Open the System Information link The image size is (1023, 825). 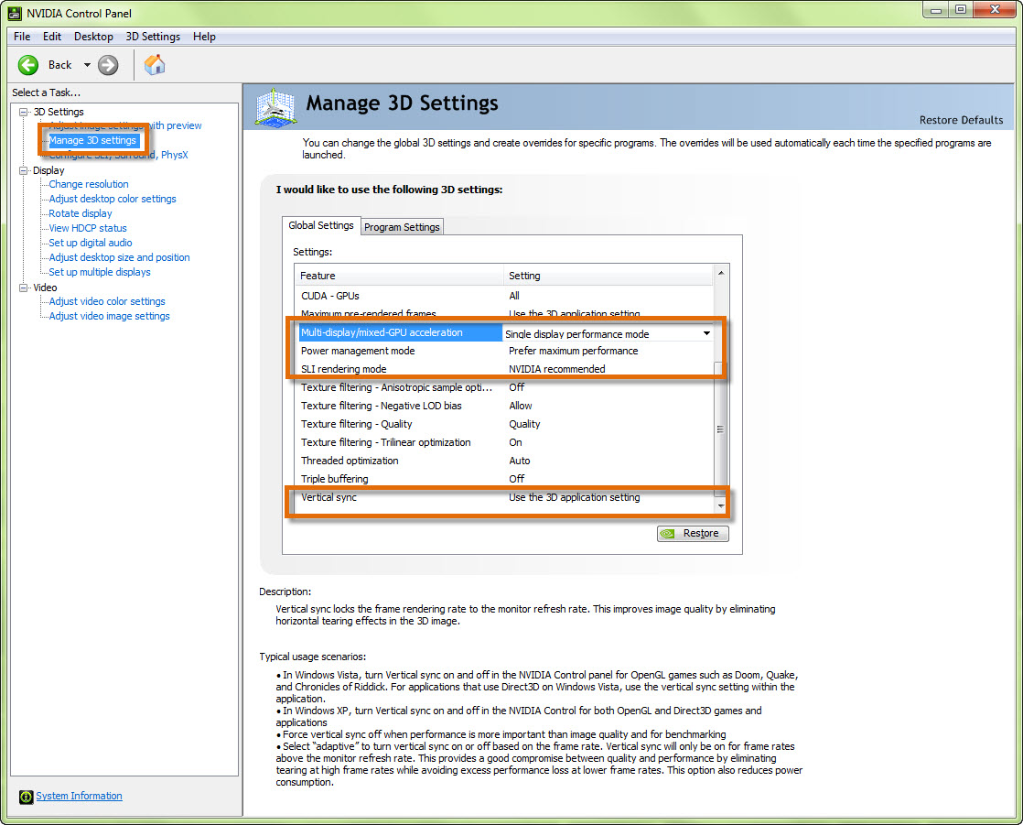(x=79, y=796)
